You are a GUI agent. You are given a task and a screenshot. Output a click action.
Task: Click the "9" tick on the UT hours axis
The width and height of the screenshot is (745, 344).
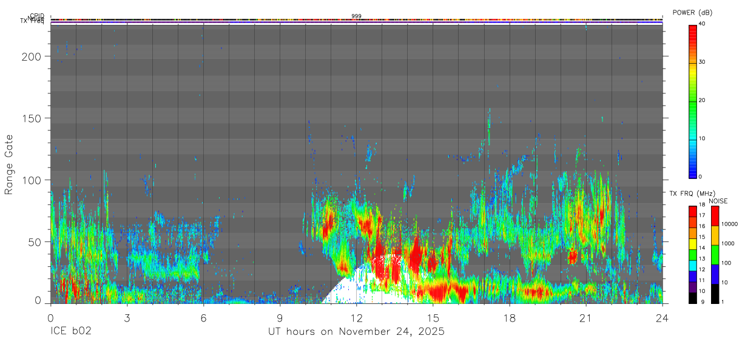280,317
